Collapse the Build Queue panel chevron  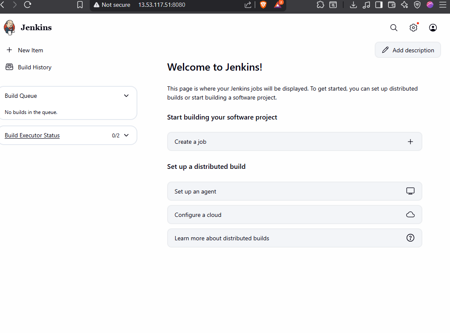[126, 96]
